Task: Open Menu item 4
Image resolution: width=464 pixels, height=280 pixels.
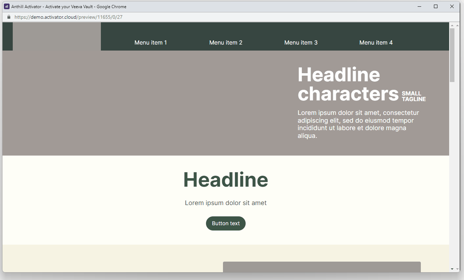Action: pos(376,42)
